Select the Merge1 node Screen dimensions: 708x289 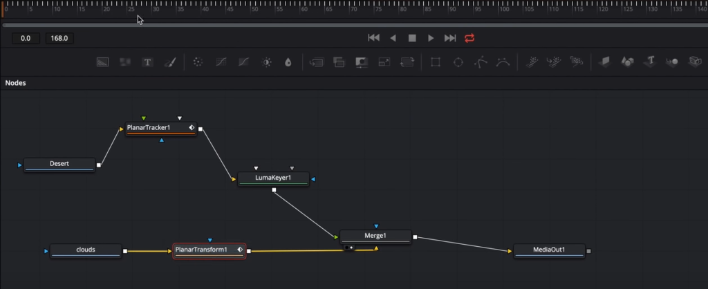click(375, 236)
